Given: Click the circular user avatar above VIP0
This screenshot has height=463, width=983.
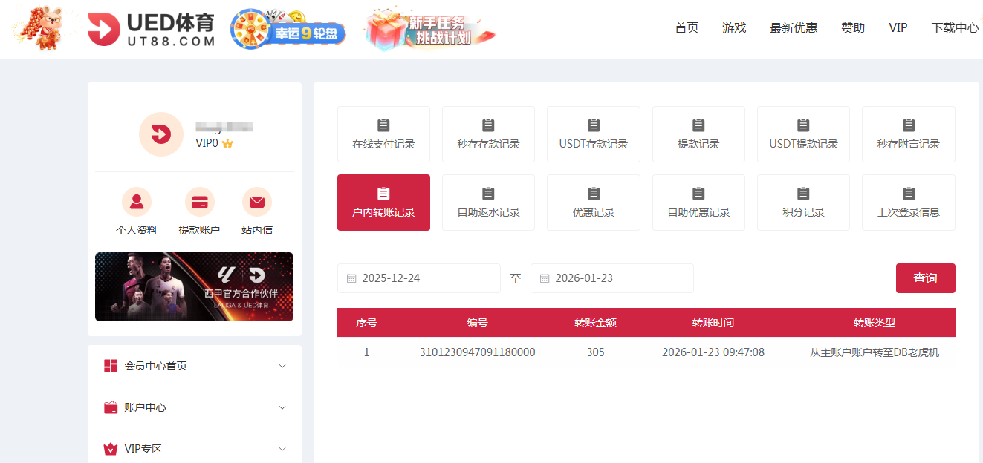Looking at the screenshot, I should [x=161, y=134].
